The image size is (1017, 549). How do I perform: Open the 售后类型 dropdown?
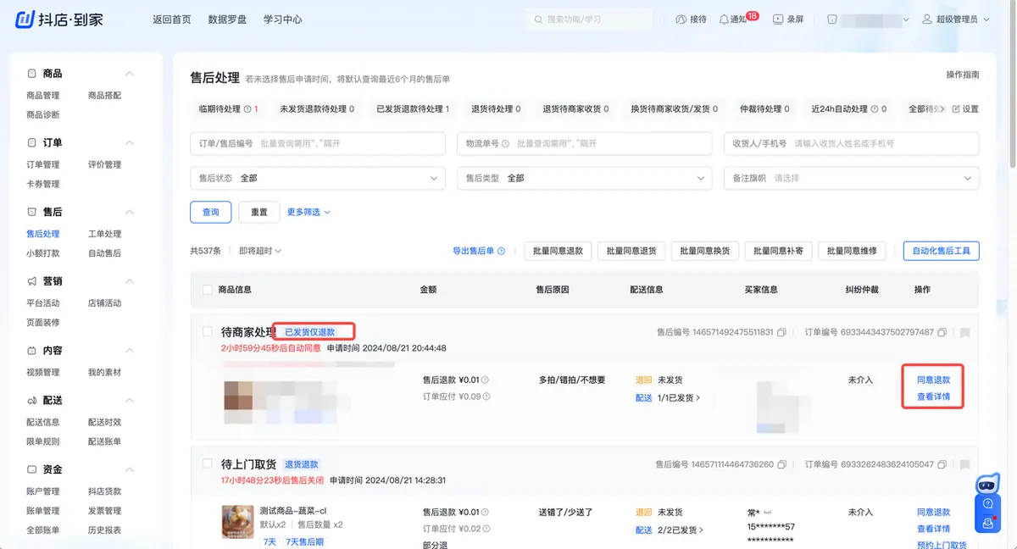(x=585, y=178)
